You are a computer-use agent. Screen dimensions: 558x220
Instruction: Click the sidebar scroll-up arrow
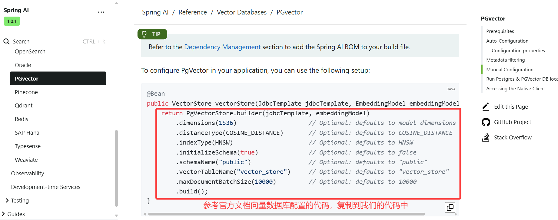tap(116, 3)
